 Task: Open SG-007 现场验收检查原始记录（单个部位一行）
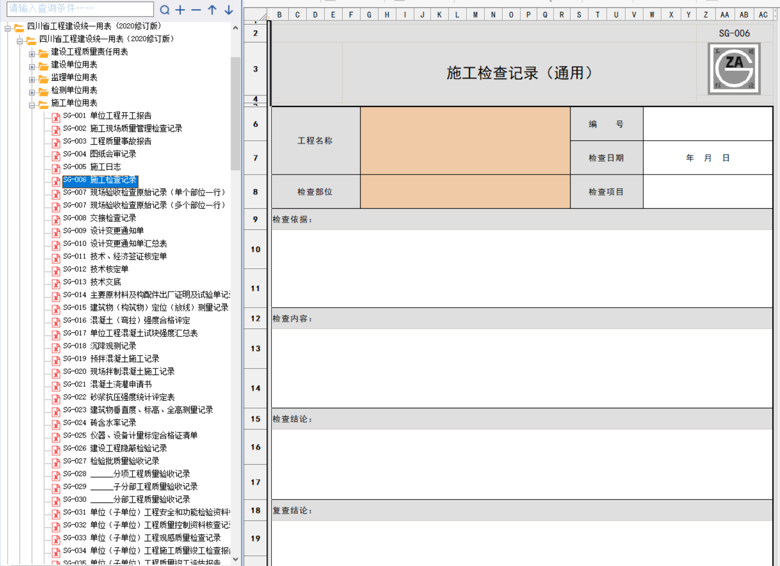tap(144, 192)
